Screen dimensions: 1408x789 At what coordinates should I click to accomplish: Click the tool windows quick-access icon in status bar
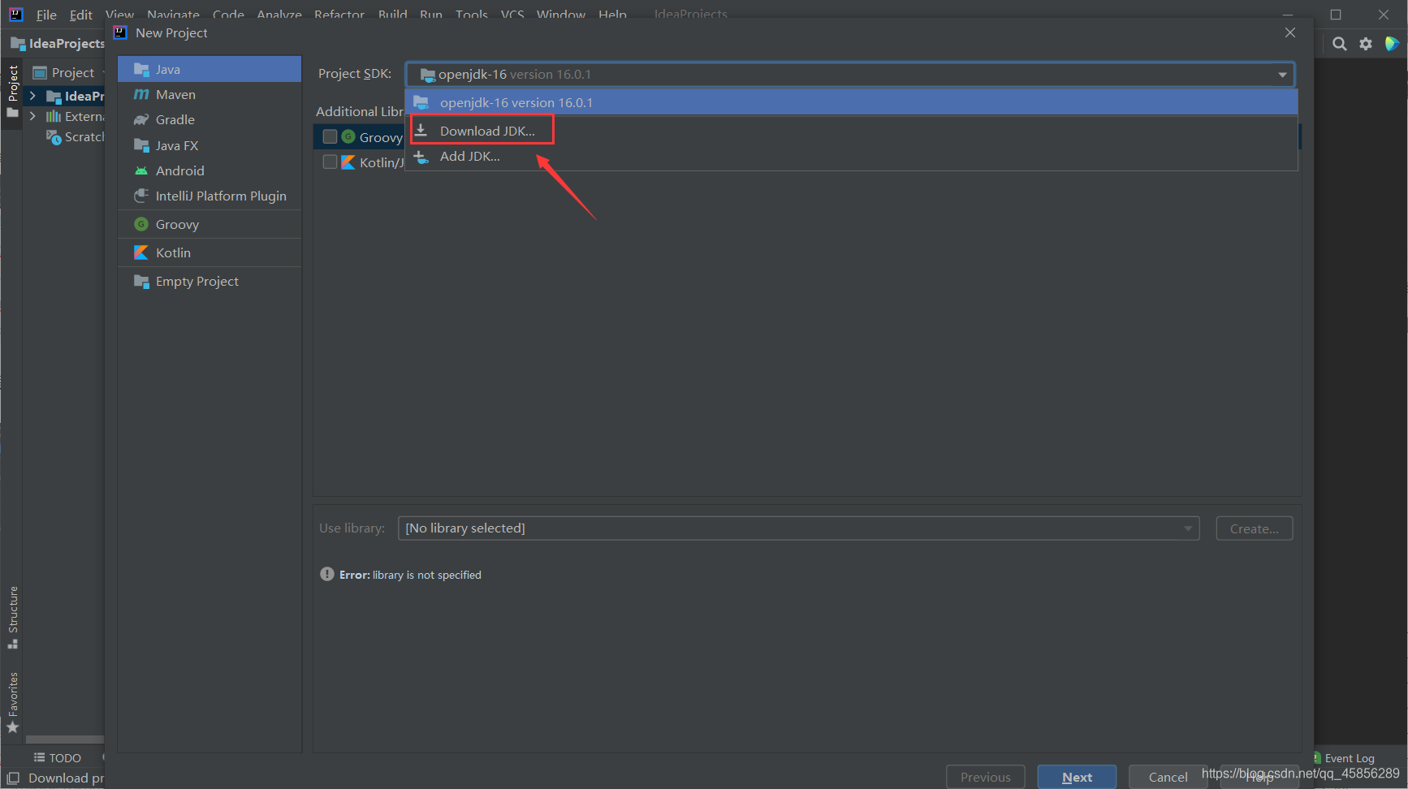13,778
